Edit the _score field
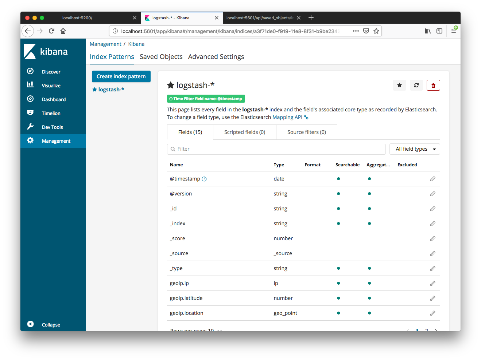The width and height of the screenshot is (481, 360). pyautogui.click(x=432, y=238)
